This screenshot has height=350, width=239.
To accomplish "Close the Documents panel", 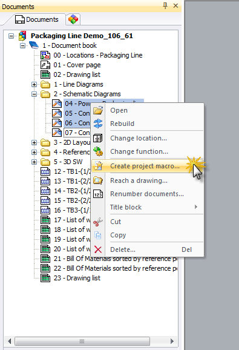I will 175,5.
